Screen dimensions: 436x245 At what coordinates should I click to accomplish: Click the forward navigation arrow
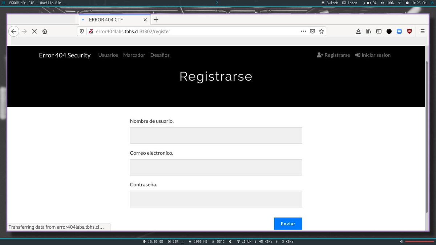point(24,32)
